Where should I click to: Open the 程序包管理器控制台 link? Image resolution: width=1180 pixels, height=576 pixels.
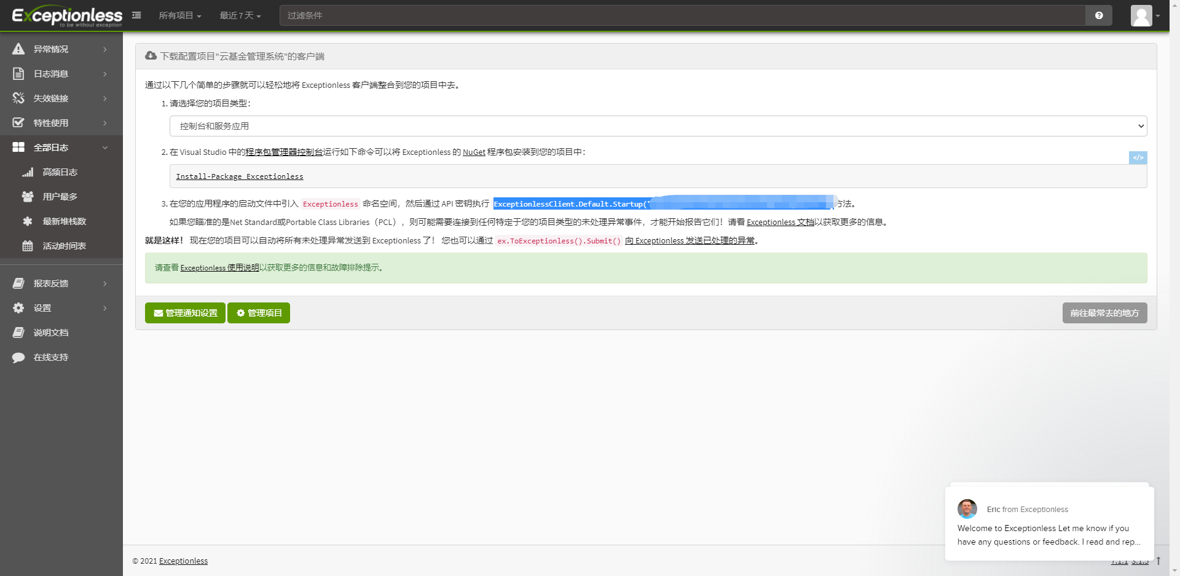point(284,152)
